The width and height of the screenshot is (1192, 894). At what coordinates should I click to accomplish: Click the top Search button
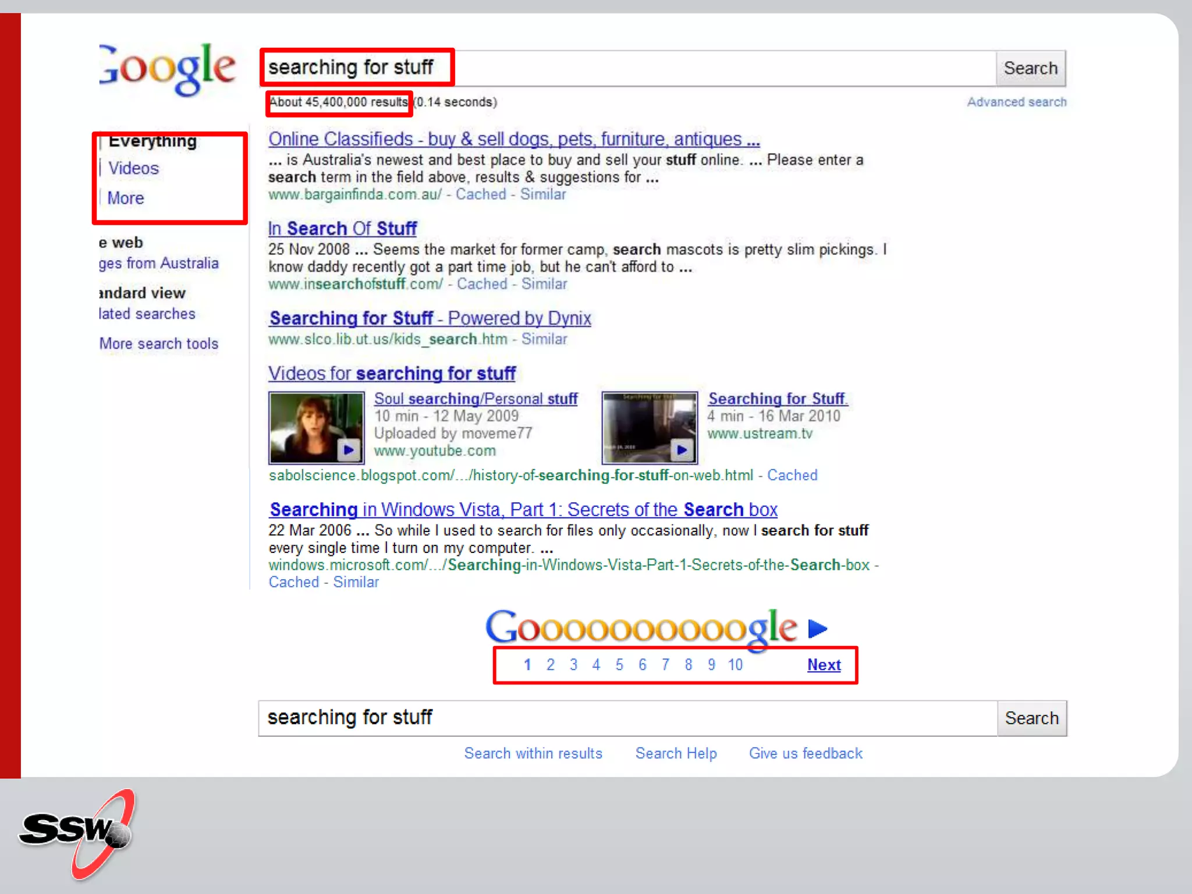[x=1030, y=69]
